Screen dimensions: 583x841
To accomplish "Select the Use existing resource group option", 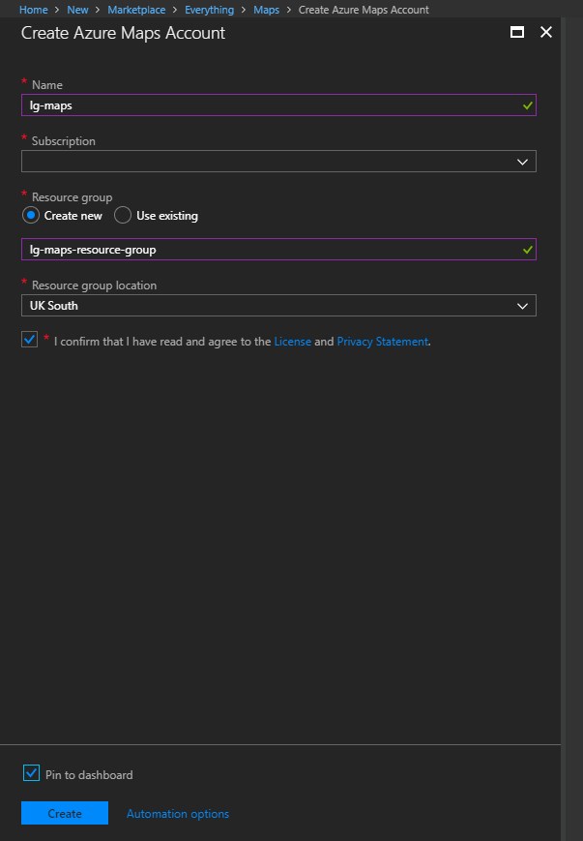I will [x=122, y=215].
